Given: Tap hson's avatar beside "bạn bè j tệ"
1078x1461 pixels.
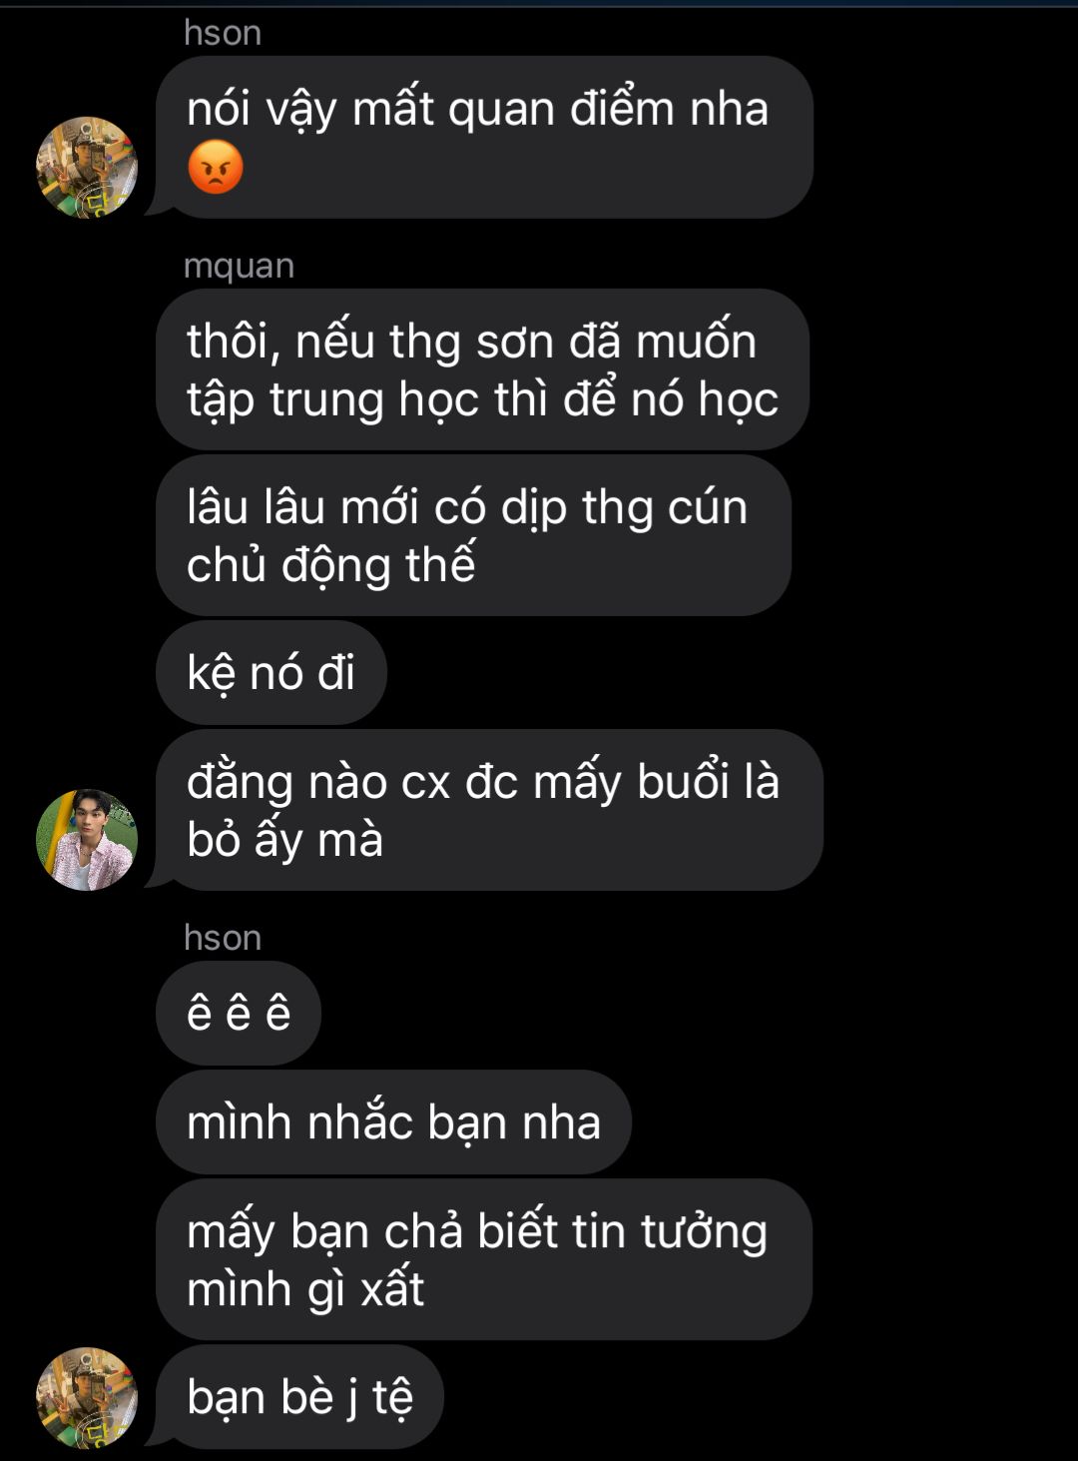Looking at the screenshot, I should tap(87, 1397).
